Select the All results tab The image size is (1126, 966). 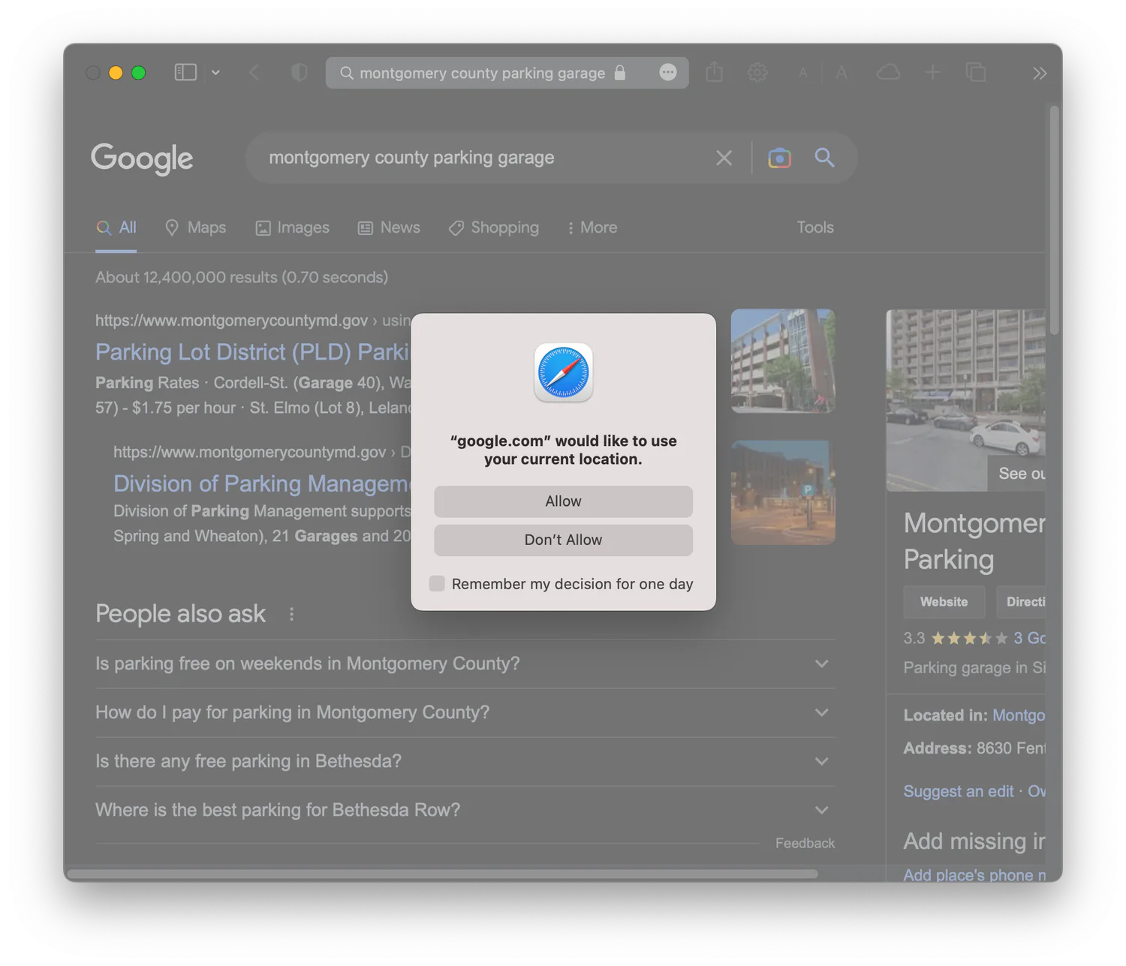coord(116,227)
